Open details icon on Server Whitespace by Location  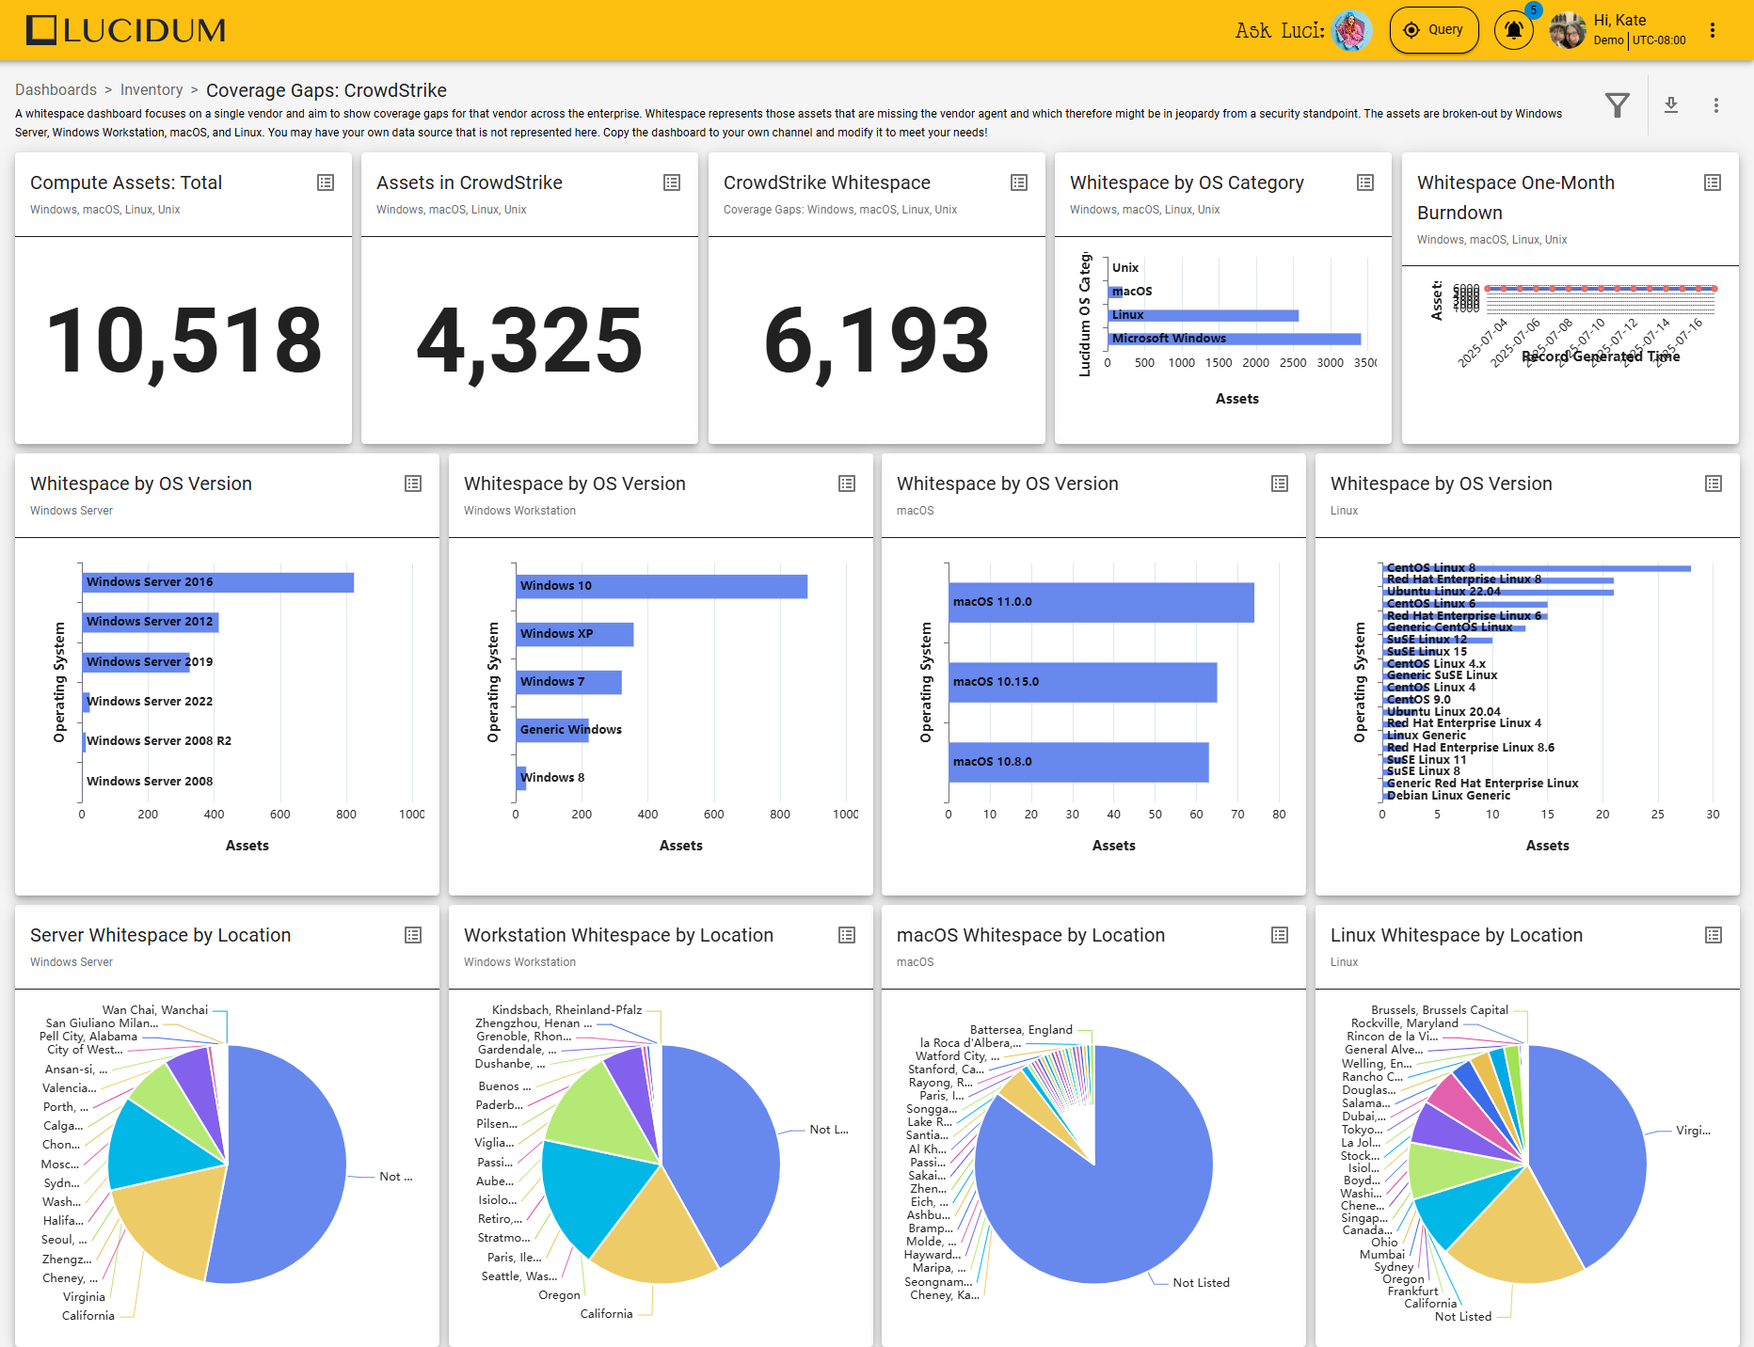pos(413,935)
